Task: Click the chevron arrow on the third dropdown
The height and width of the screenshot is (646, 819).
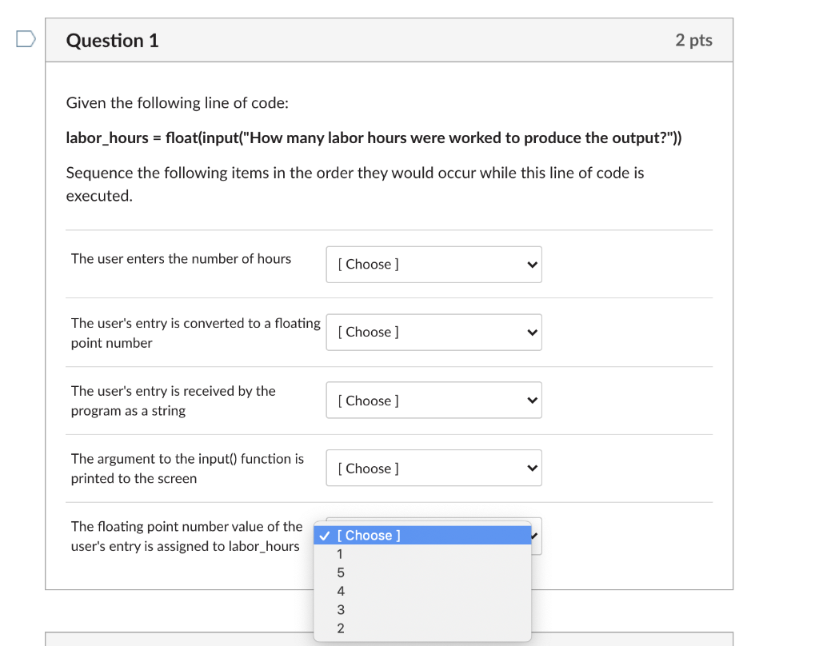Action: 532,401
